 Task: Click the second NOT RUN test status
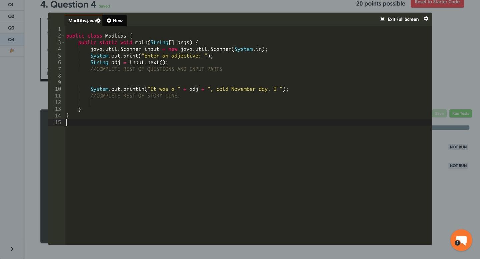tap(458, 166)
